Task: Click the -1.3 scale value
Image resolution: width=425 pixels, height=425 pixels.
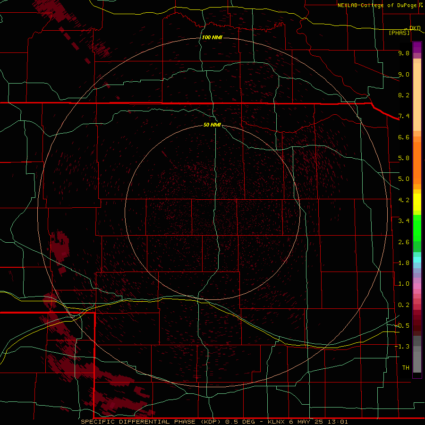Action: pos(402,347)
